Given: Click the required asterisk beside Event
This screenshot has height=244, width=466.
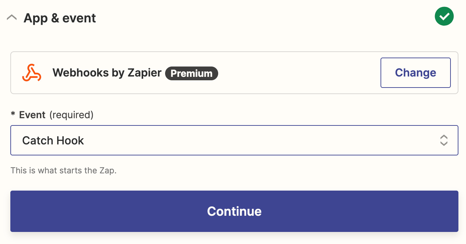Looking at the screenshot, I should click(x=13, y=115).
